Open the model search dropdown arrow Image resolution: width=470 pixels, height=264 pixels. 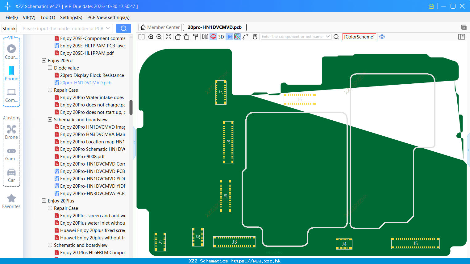click(x=108, y=28)
